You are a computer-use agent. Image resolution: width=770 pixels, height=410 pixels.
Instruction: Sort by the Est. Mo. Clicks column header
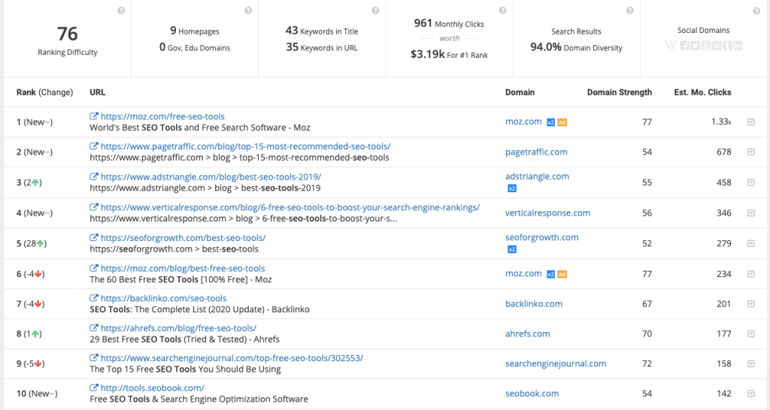coord(703,92)
